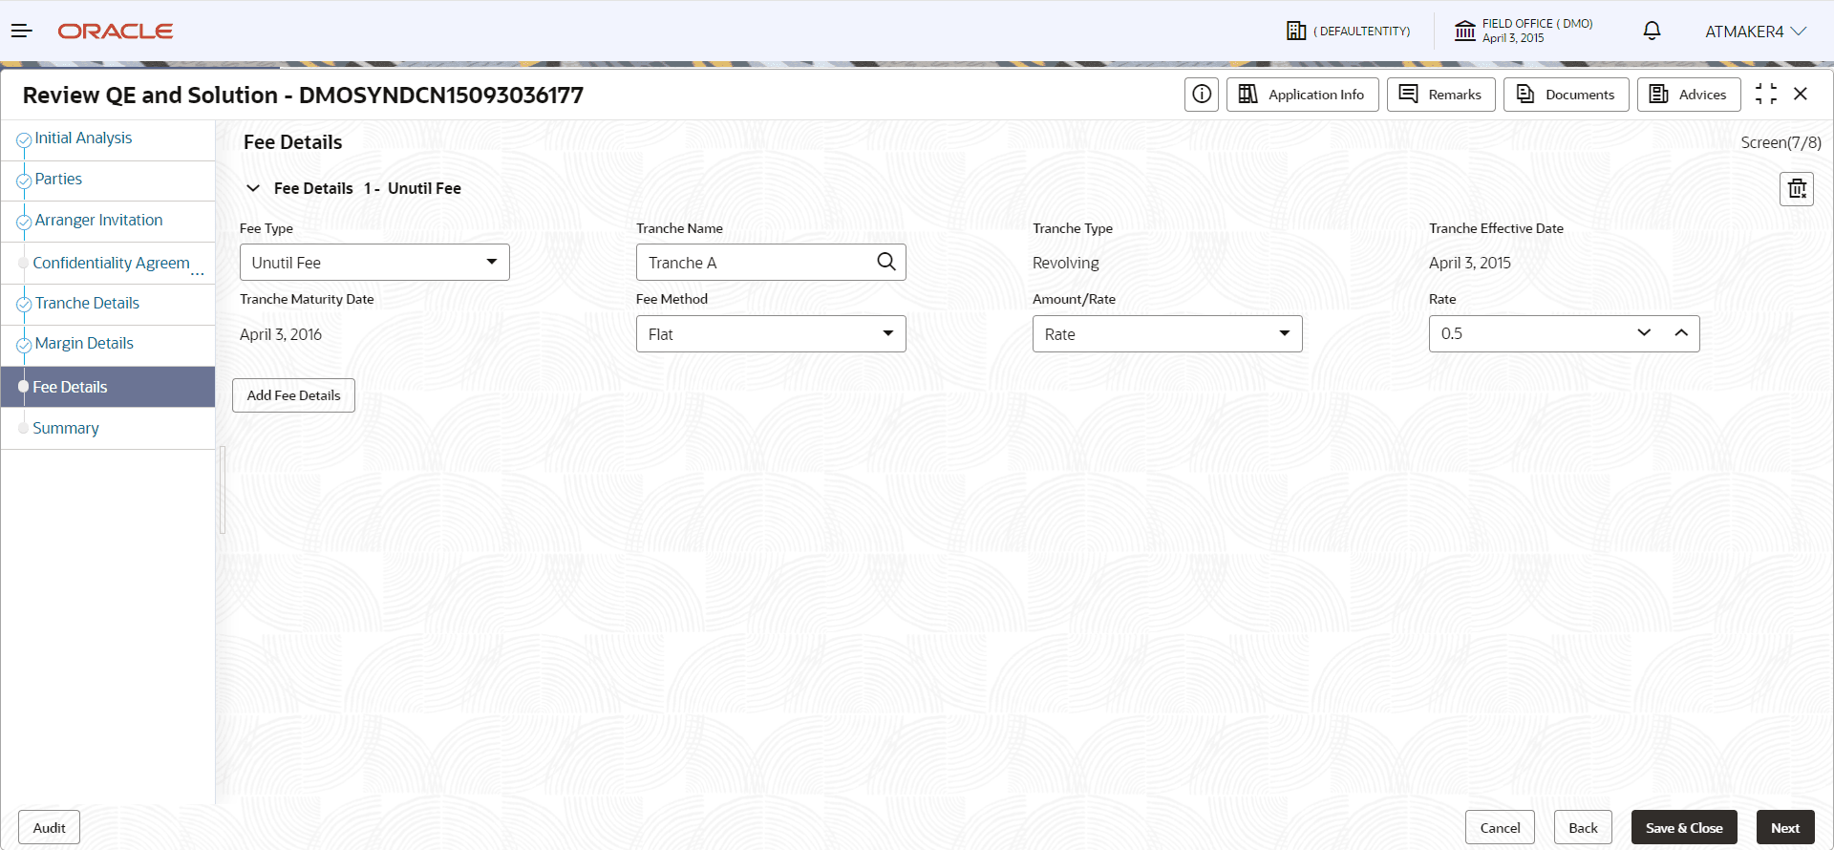Open the Documents panel

pyautogui.click(x=1567, y=95)
